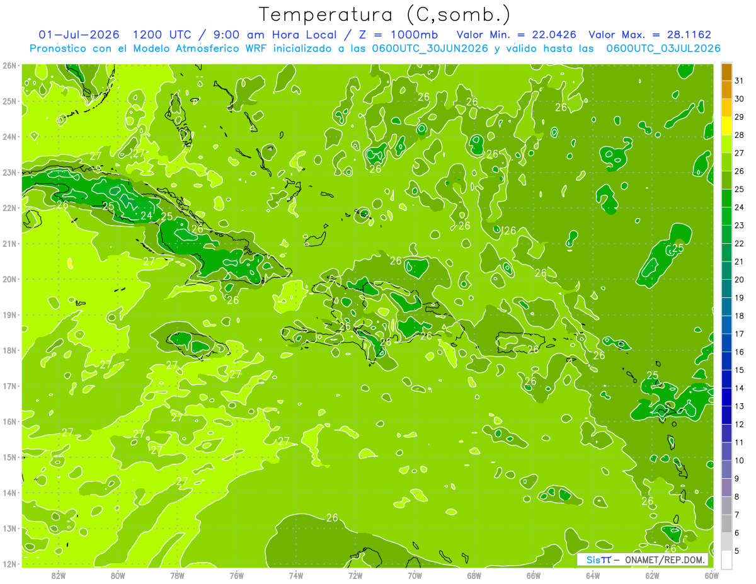Viewport: 756px width, 584px height.
Task: Click the '18N' latitude axis label
Action: click(x=9, y=350)
